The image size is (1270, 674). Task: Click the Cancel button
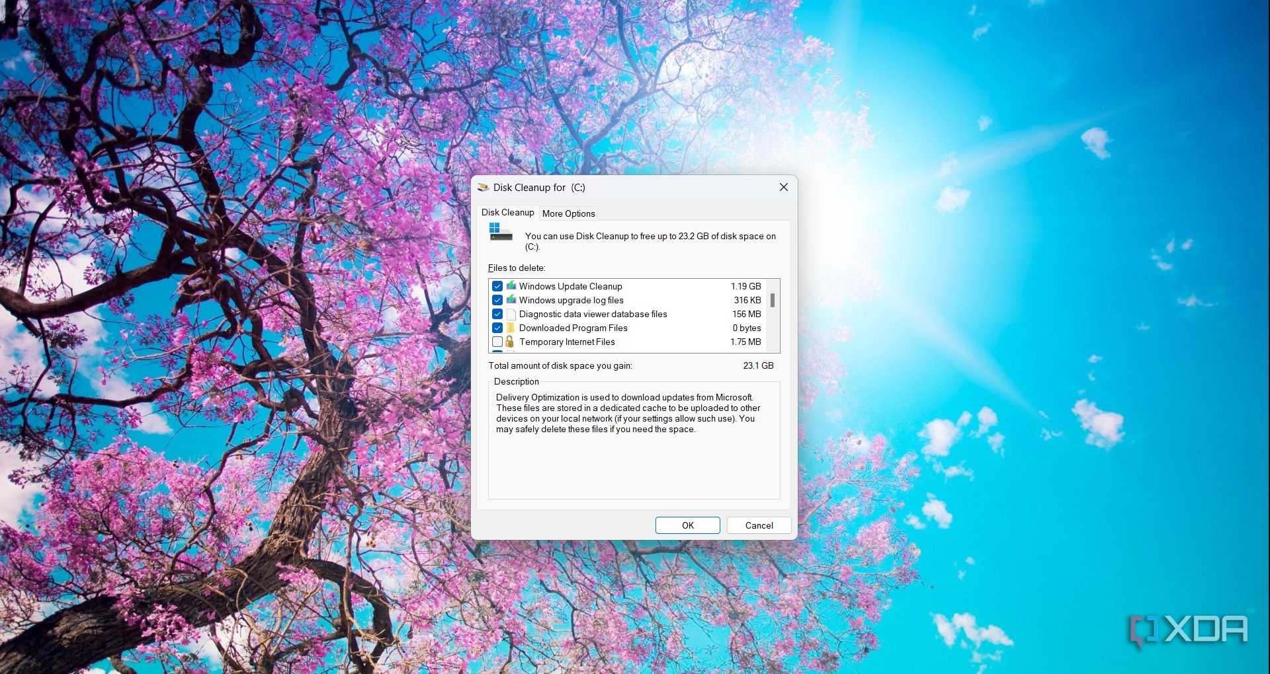pos(759,525)
